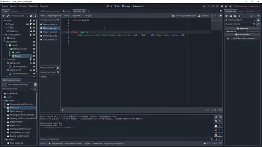Image resolution: width=262 pixels, height=147 pixels.
Task: Open the script attached to Portals node
Action: (31, 60)
